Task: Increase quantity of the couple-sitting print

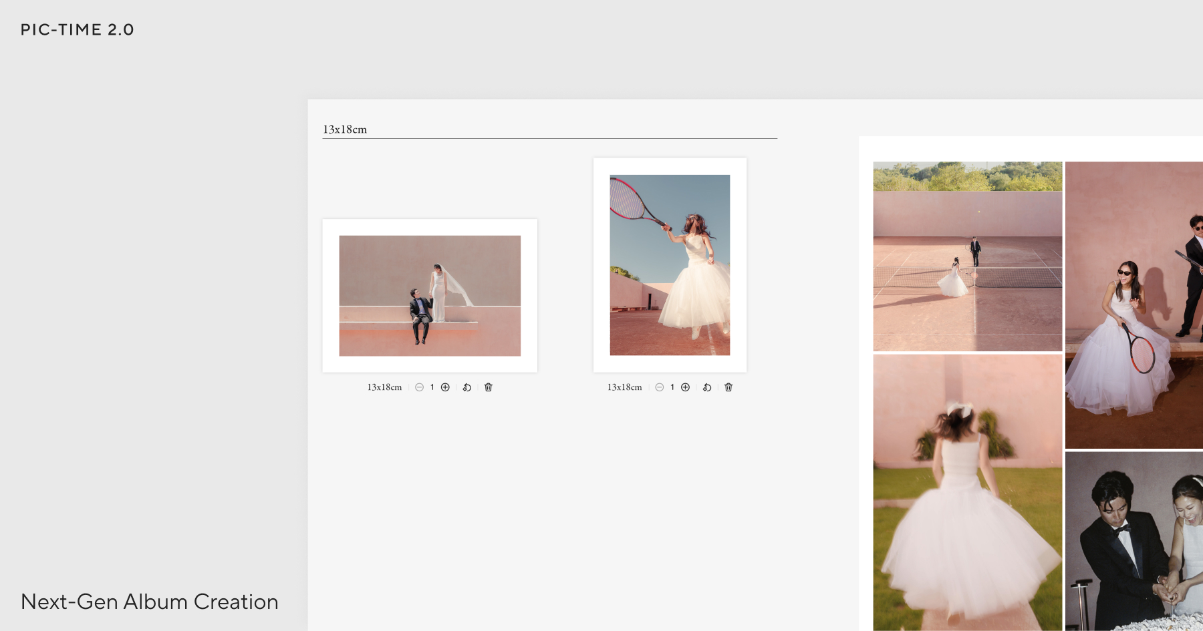Action: (x=445, y=387)
